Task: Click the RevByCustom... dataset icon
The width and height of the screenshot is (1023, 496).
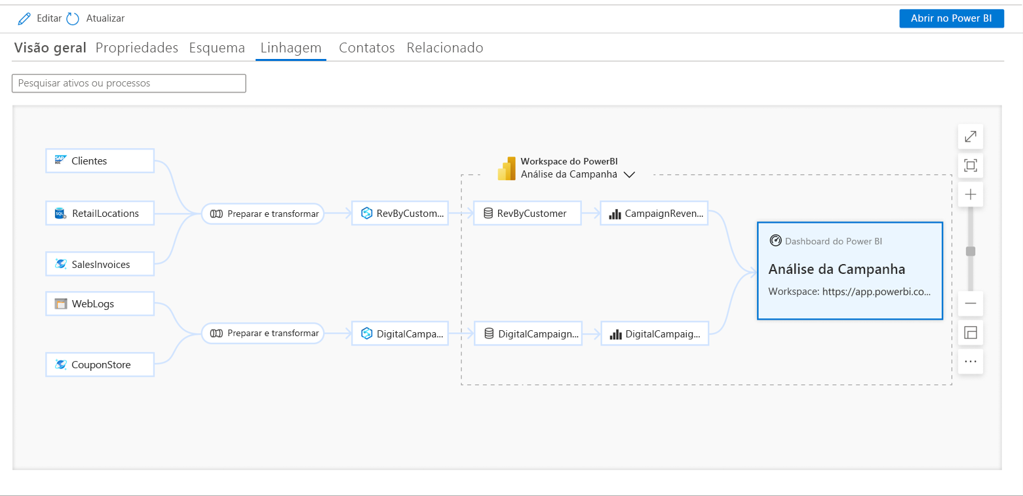Action: [367, 213]
